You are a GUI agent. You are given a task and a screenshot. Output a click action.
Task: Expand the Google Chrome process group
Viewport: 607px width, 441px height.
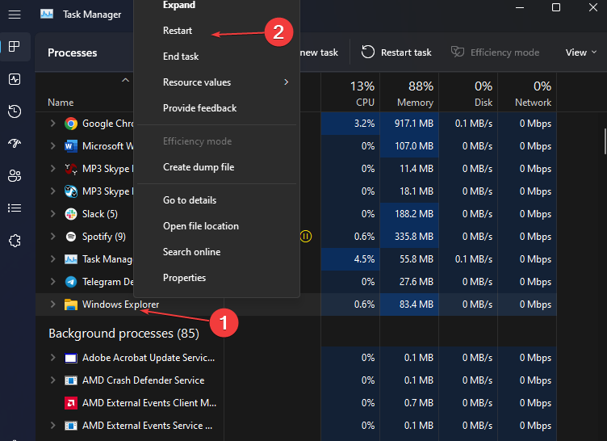click(x=53, y=124)
